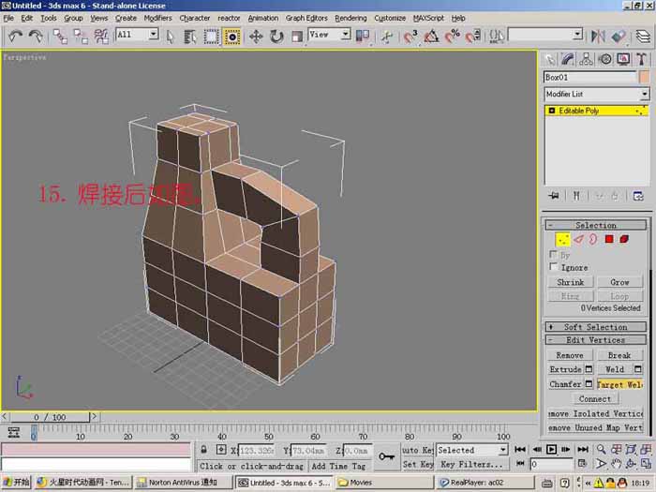
Task: Click the Undo arrow icon
Action: point(15,37)
